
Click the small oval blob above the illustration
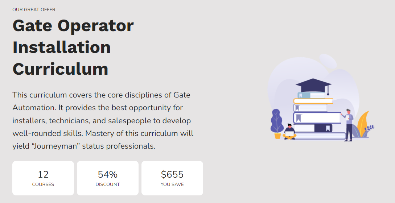tap(328, 61)
